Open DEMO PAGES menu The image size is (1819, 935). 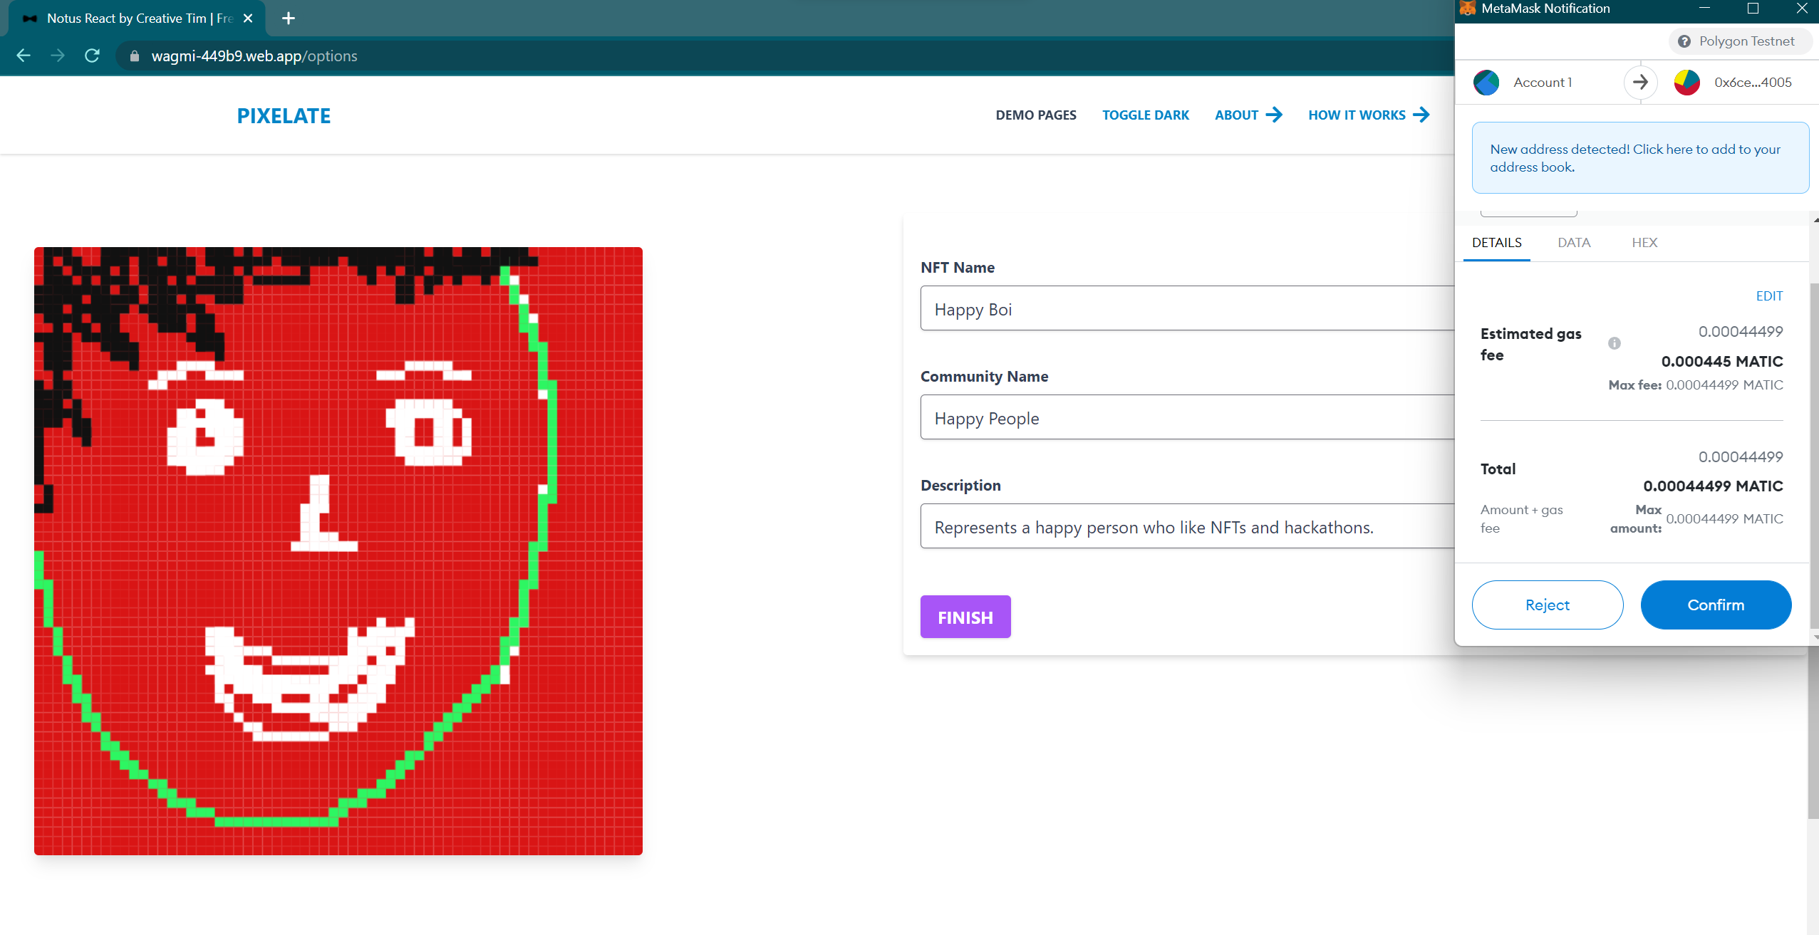pyautogui.click(x=1036, y=115)
